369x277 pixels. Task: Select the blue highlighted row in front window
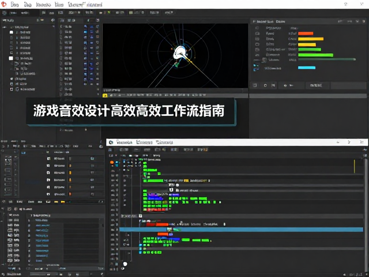tap(241, 230)
